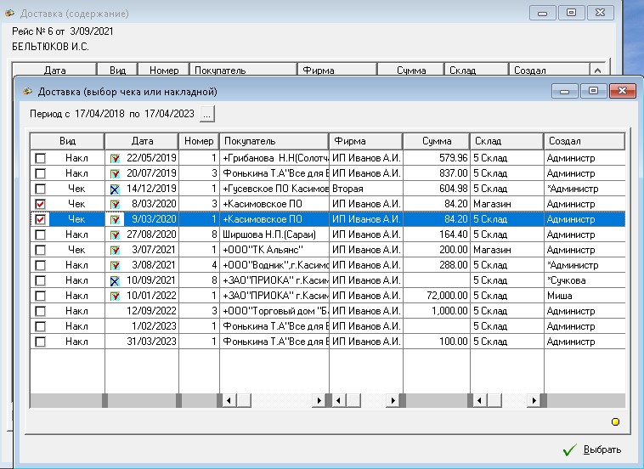Viewport: 644px width, 469px height.
Task: Click the Покупатель column header
Action: pyautogui.click(x=274, y=141)
